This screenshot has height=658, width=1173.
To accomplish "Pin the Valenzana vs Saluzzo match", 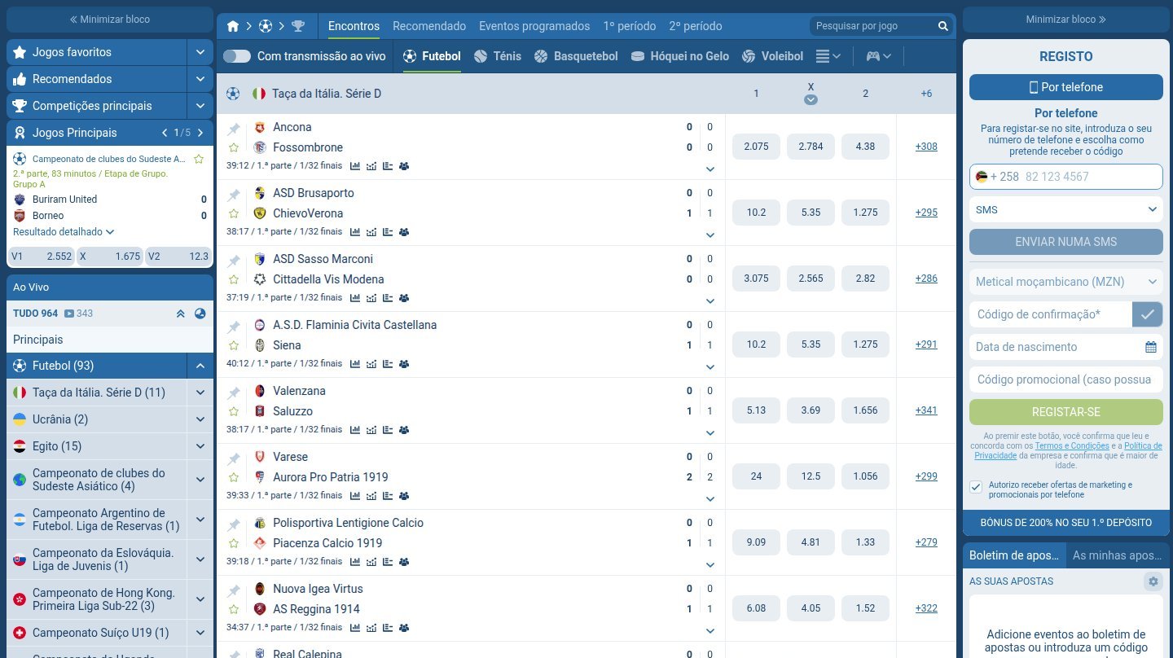I will click(x=234, y=392).
